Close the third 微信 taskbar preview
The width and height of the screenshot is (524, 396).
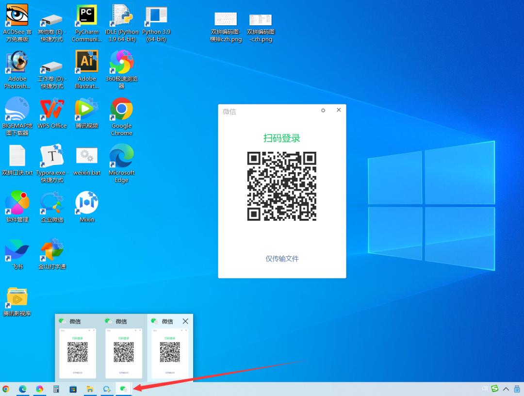pos(185,321)
